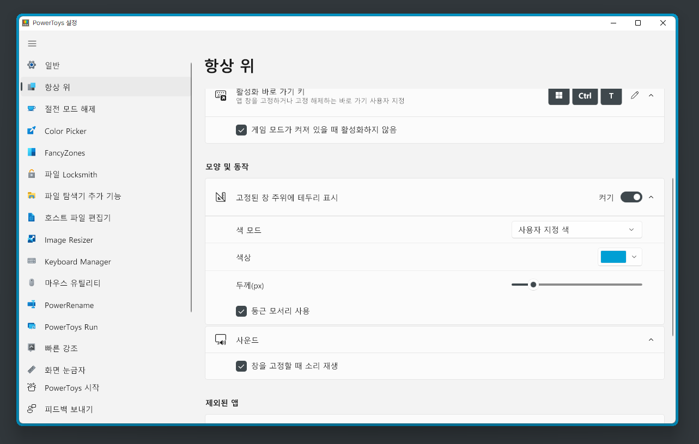Click the Color Picker eyedropper icon
This screenshot has height=444, width=699.
click(32, 131)
